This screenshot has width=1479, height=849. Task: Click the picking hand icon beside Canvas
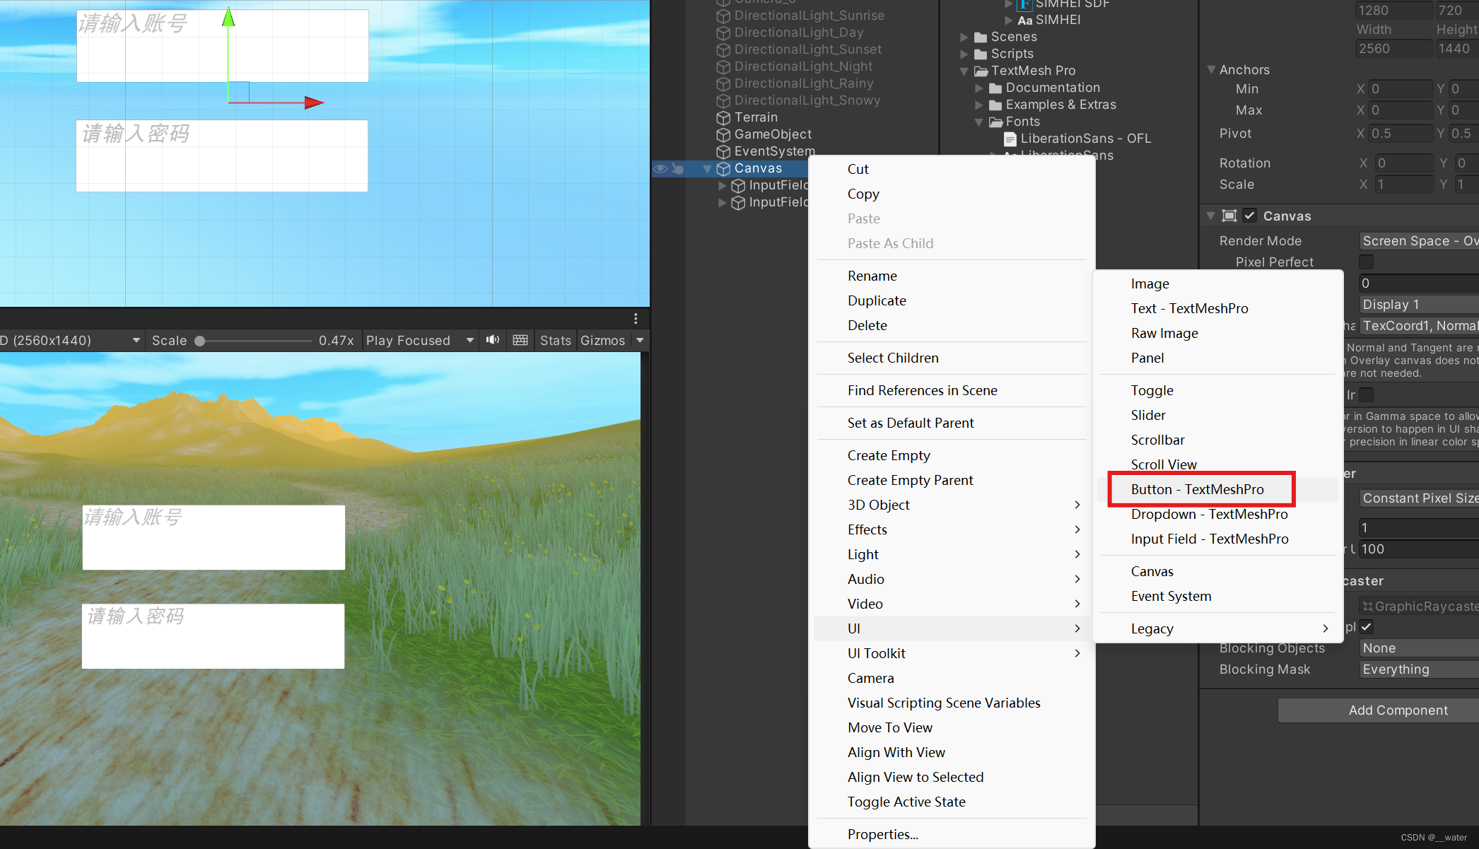point(677,168)
